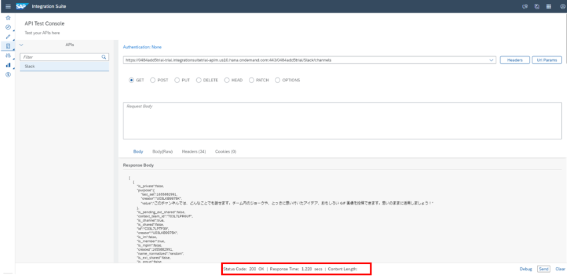Open the feedback chat icon in header

click(x=525, y=7)
